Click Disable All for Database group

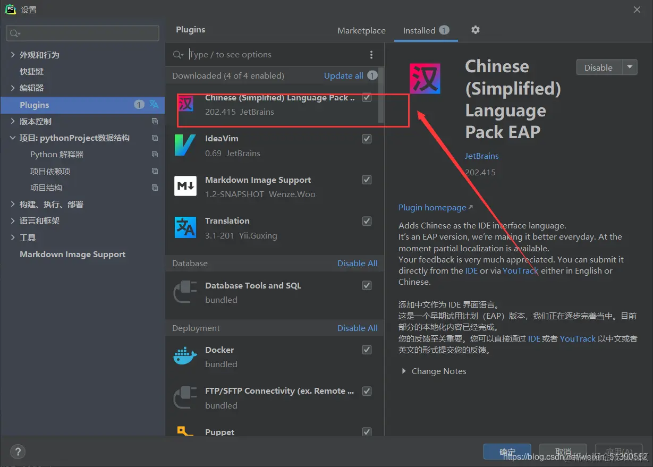coord(358,263)
